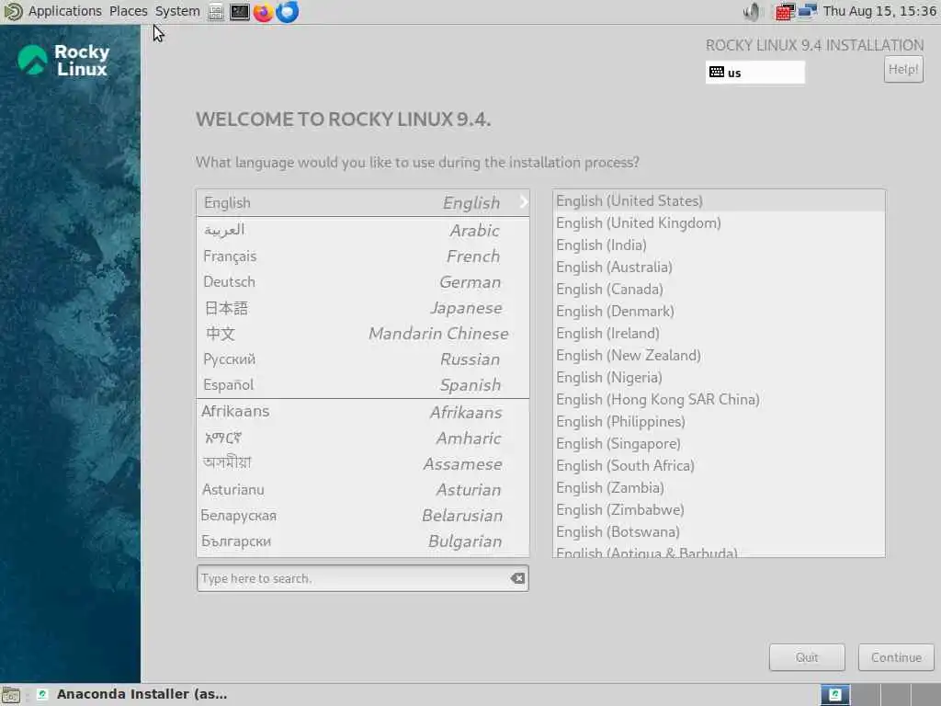Choose English (United States) locale
Viewport: 941px width, 706px height.
719,201
